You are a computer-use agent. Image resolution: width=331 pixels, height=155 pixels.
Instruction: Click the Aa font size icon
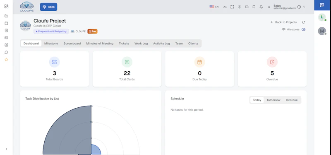tap(225, 7)
